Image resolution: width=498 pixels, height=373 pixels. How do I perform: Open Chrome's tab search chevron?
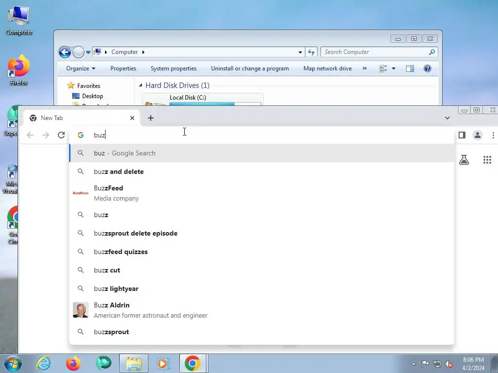point(447,118)
